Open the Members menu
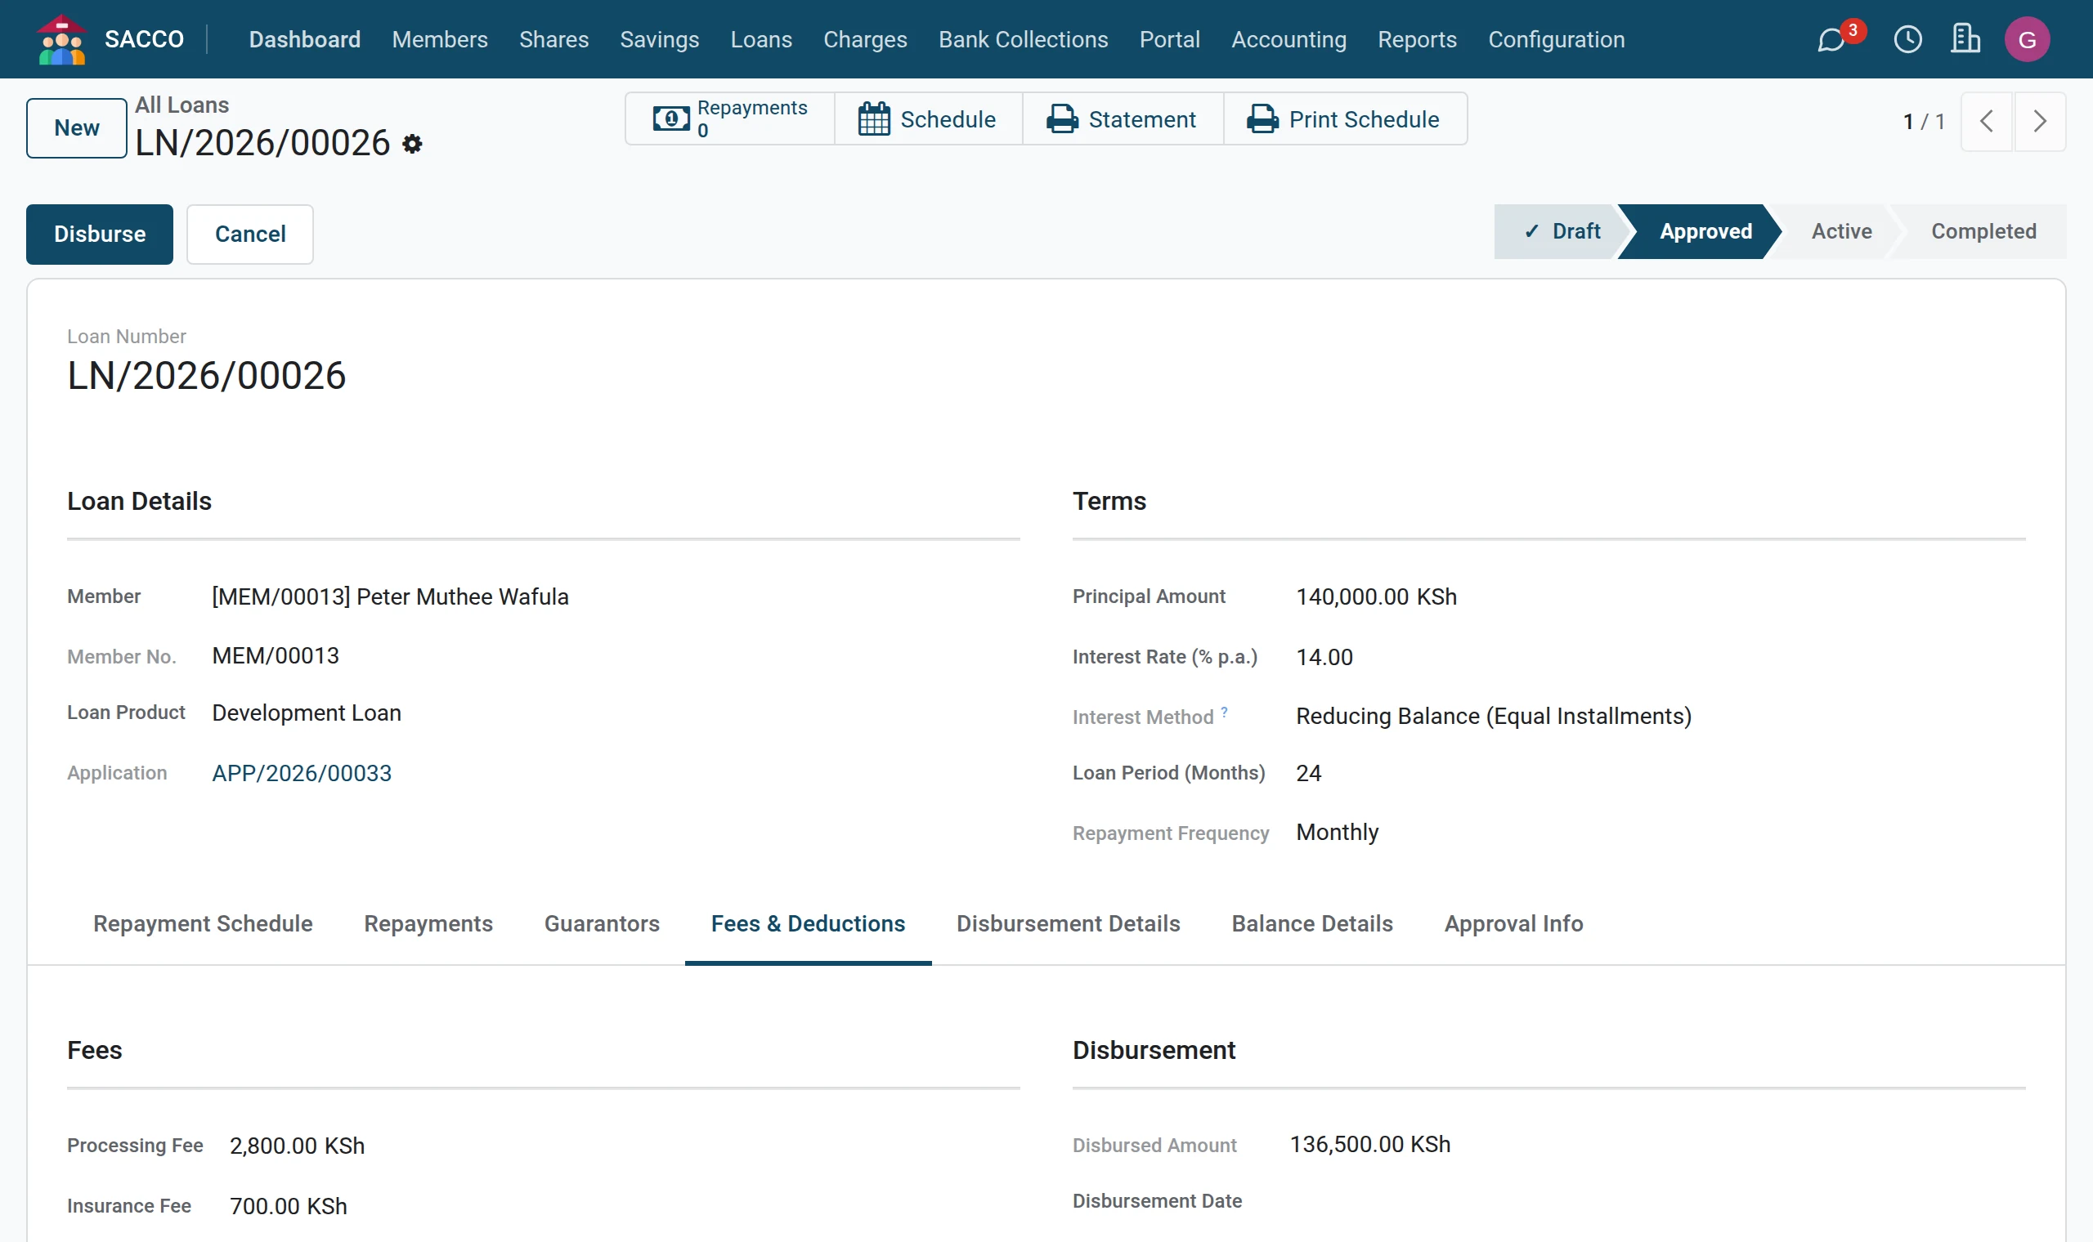Image resolution: width=2093 pixels, height=1242 pixels. click(x=440, y=39)
